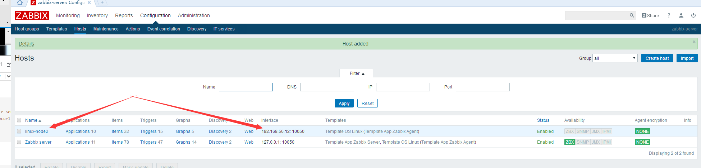This screenshot has width=701, height=168.
Task: Click Enabled status for linux-node2
Action: pyautogui.click(x=545, y=131)
